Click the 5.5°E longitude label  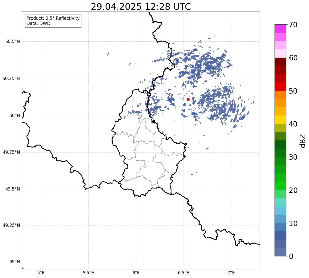(x=88, y=273)
